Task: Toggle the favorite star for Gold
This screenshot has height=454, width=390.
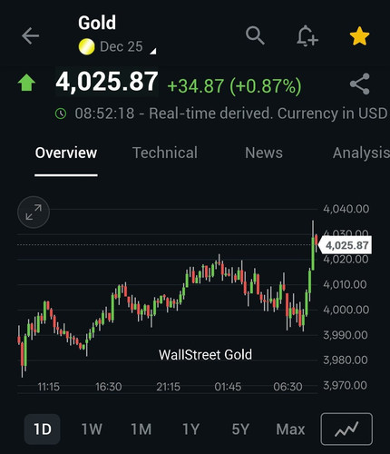Action: pos(359,36)
